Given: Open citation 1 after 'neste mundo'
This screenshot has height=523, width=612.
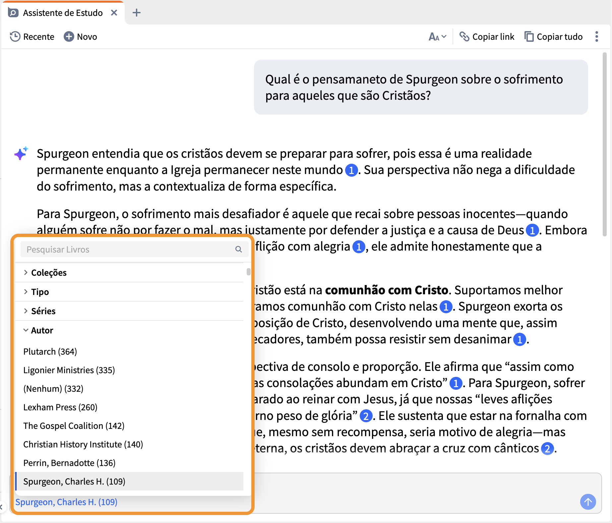Looking at the screenshot, I should coord(351,170).
